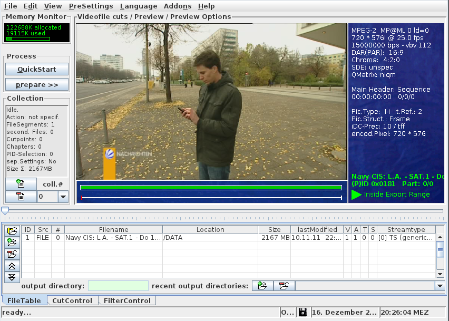Viewport: 449px width, 321px height.
Task: Click the prepare >> button
Action: [37, 85]
